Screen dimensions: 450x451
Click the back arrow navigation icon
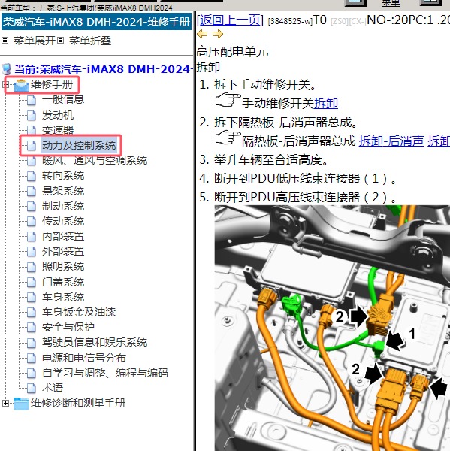coord(202,34)
